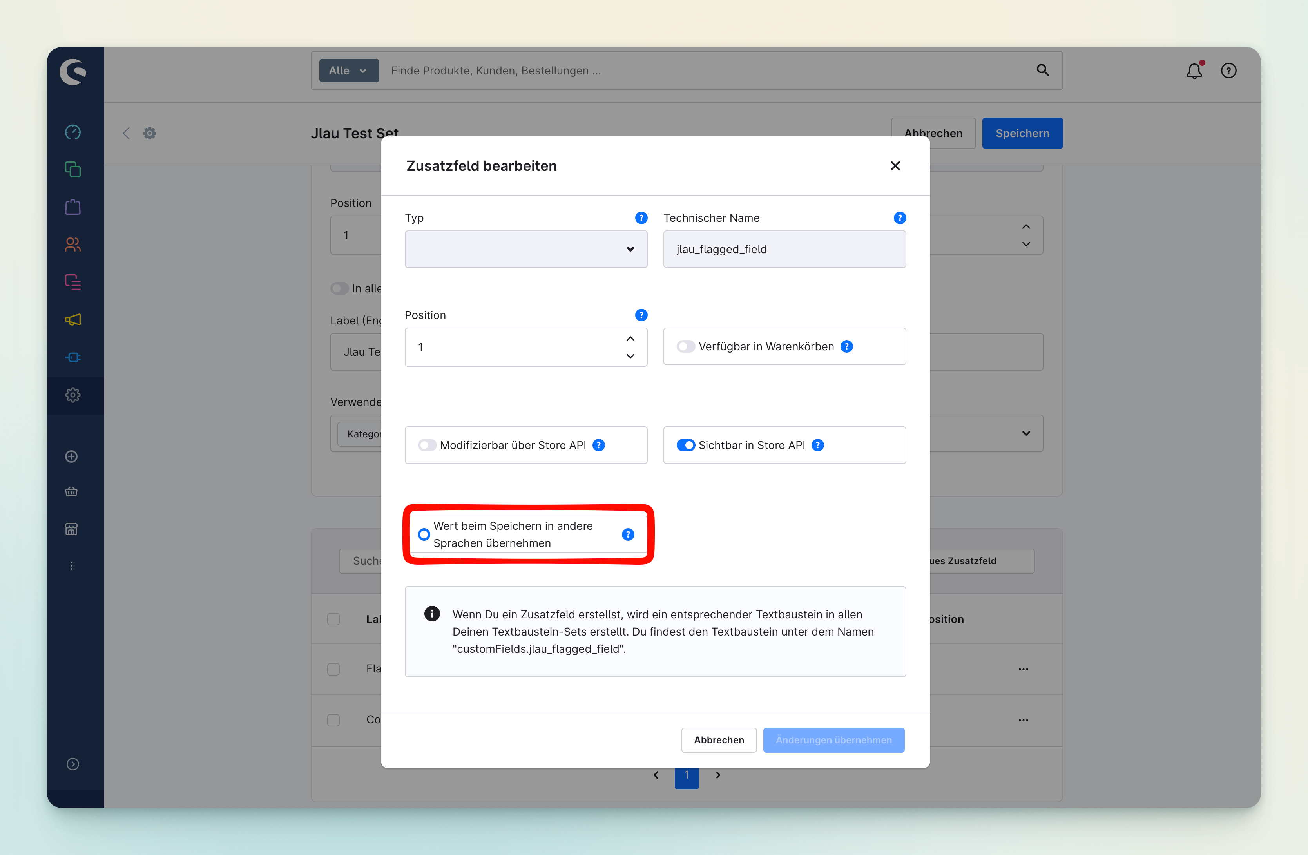The height and width of the screenshot is (855, 1308).
Task: Click the plus-circle icon in the sidebar
Action: coord(71,456)
